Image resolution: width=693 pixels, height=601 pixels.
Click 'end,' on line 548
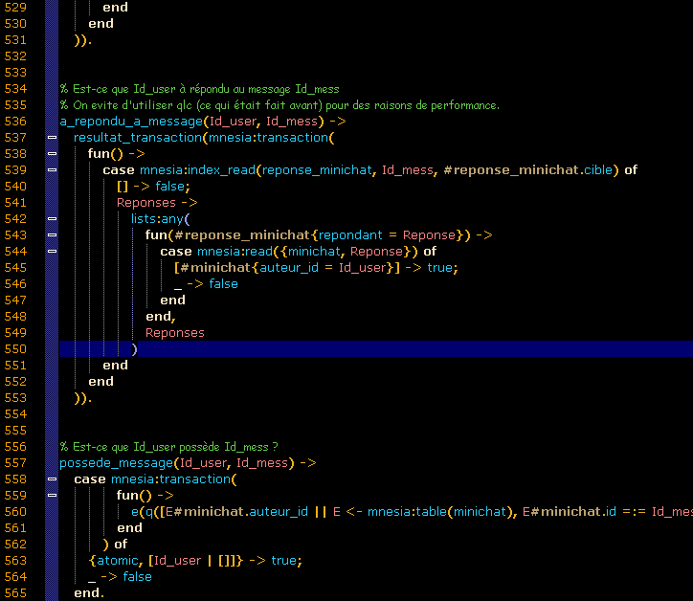(x=161, y=317)
